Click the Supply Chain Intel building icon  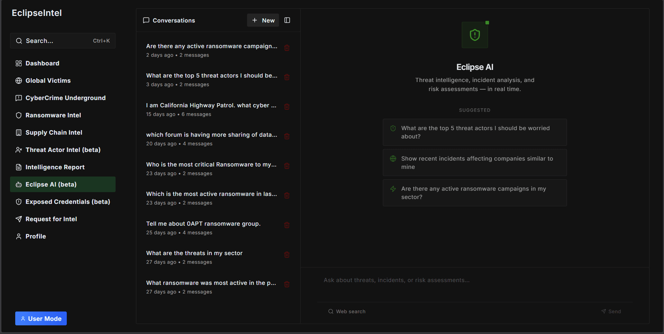pos(19,133)
